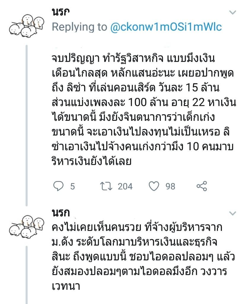The width and height of the screenshot is (239, 304).
Task: Open the share icon under the first tweet
Action: click(202, 186)
